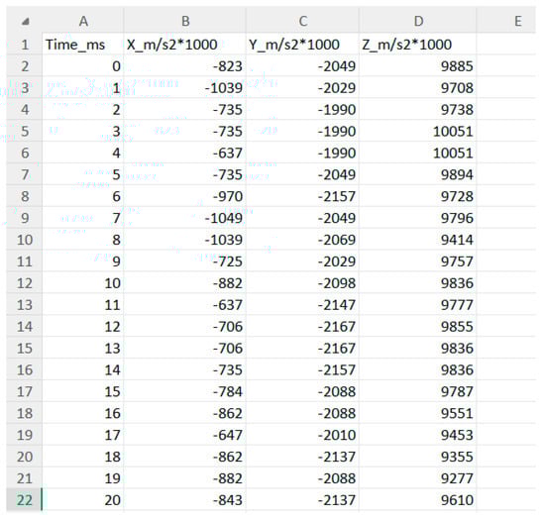Screen dimensions: 545x519
Task: Click the Z_m/s2*1000 header cell
Action: click(418, 45)
